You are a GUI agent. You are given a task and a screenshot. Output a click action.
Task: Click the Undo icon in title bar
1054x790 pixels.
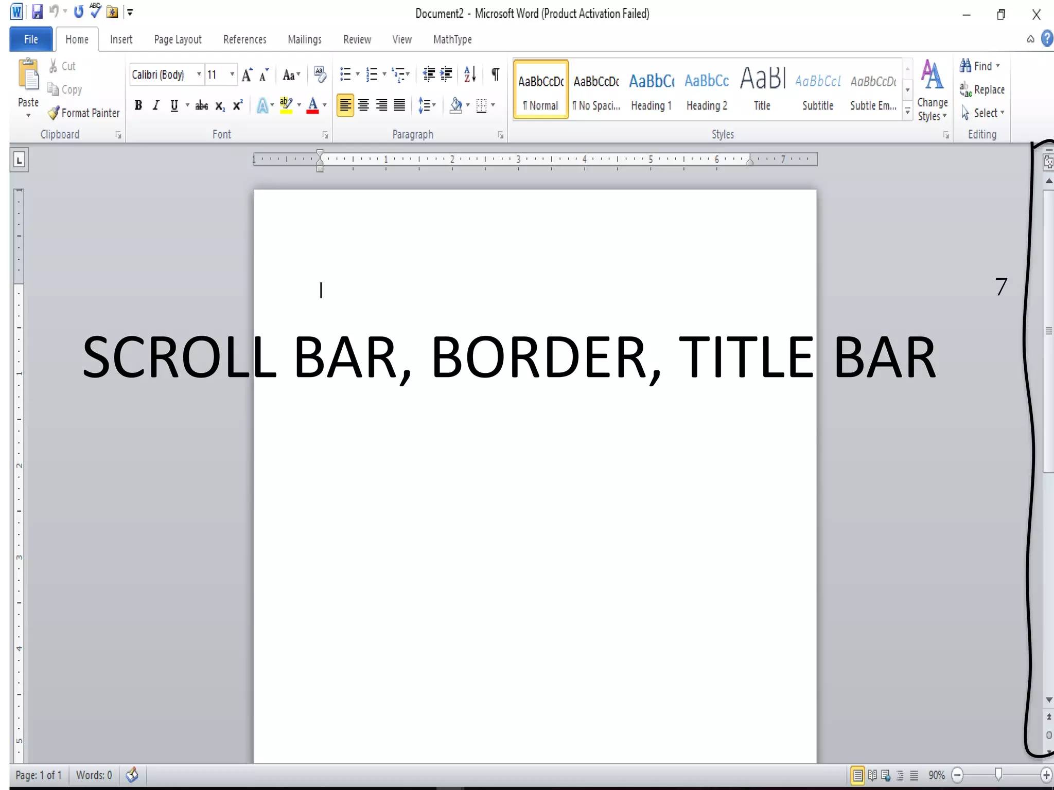tap(54, 11)
